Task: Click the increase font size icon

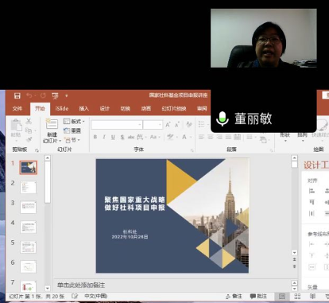Action: pyautogui.click(x=168, y=125)
